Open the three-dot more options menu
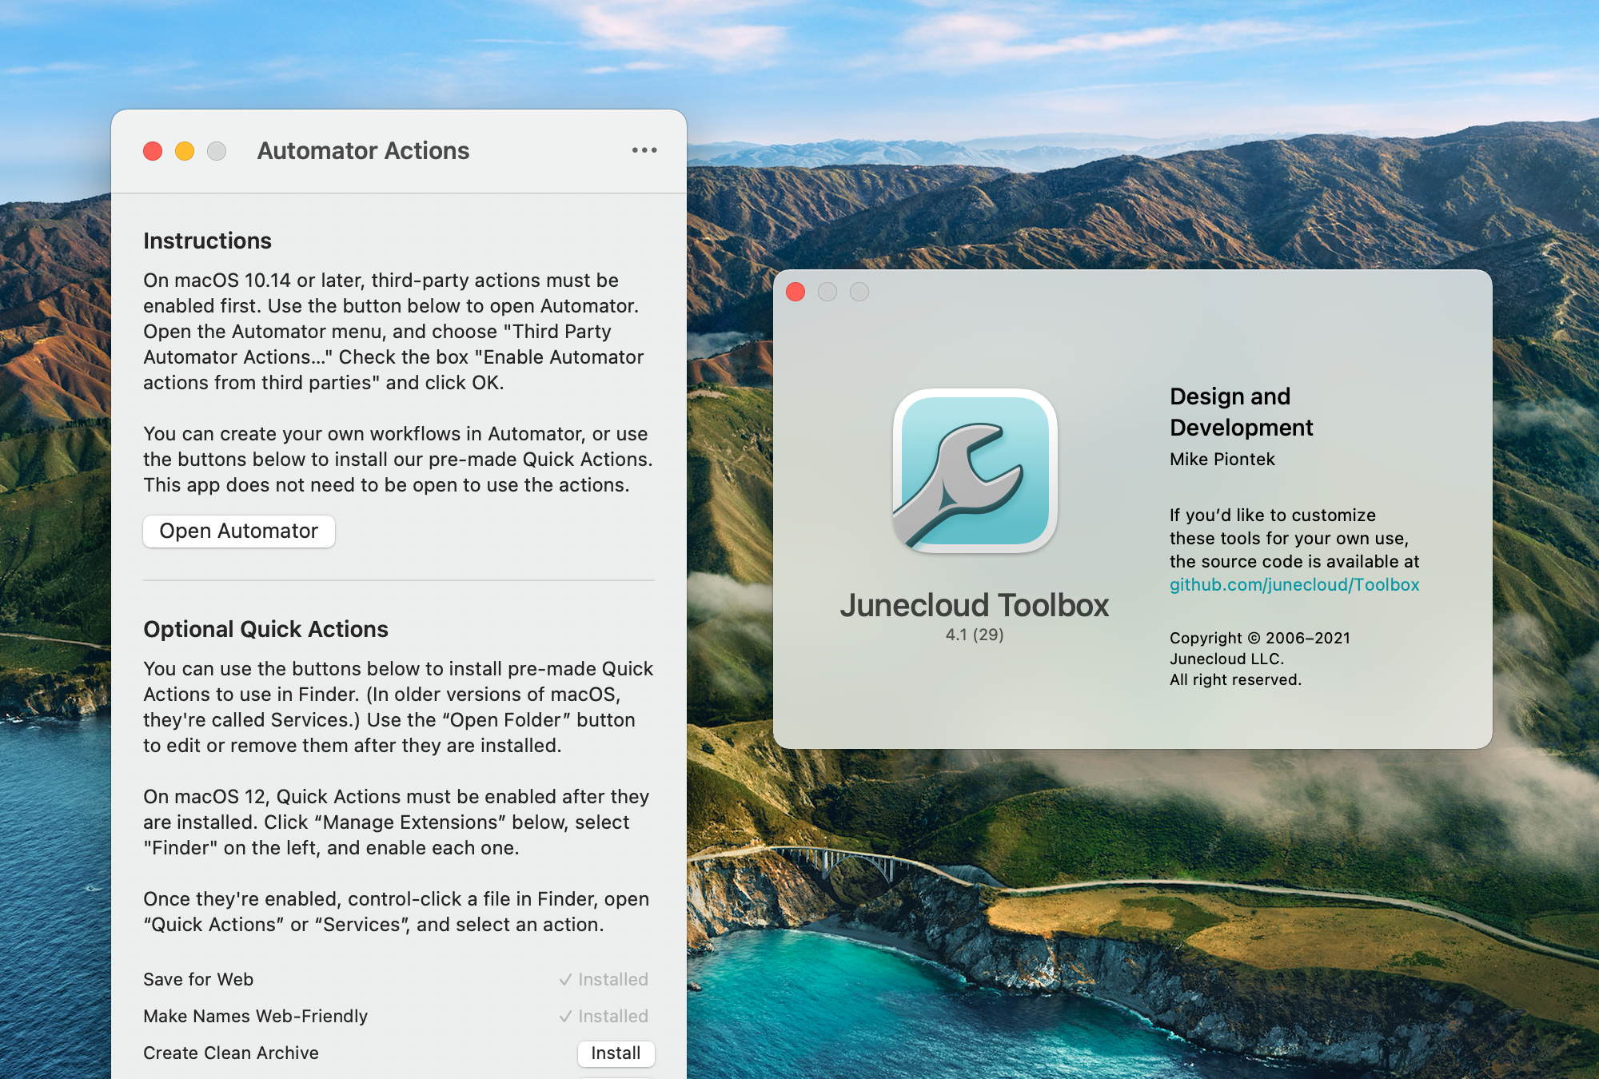Viewport: 1599px width, 1079px height. (644, 150)
